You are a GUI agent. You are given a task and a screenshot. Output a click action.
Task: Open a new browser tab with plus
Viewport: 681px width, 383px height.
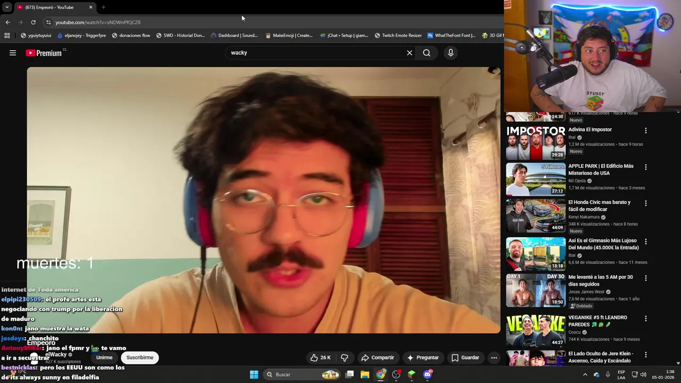pos(103,7)
